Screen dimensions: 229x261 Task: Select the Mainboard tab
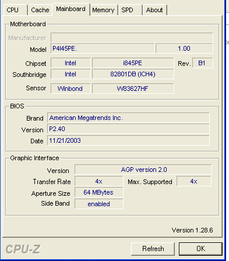coord(71,9)
